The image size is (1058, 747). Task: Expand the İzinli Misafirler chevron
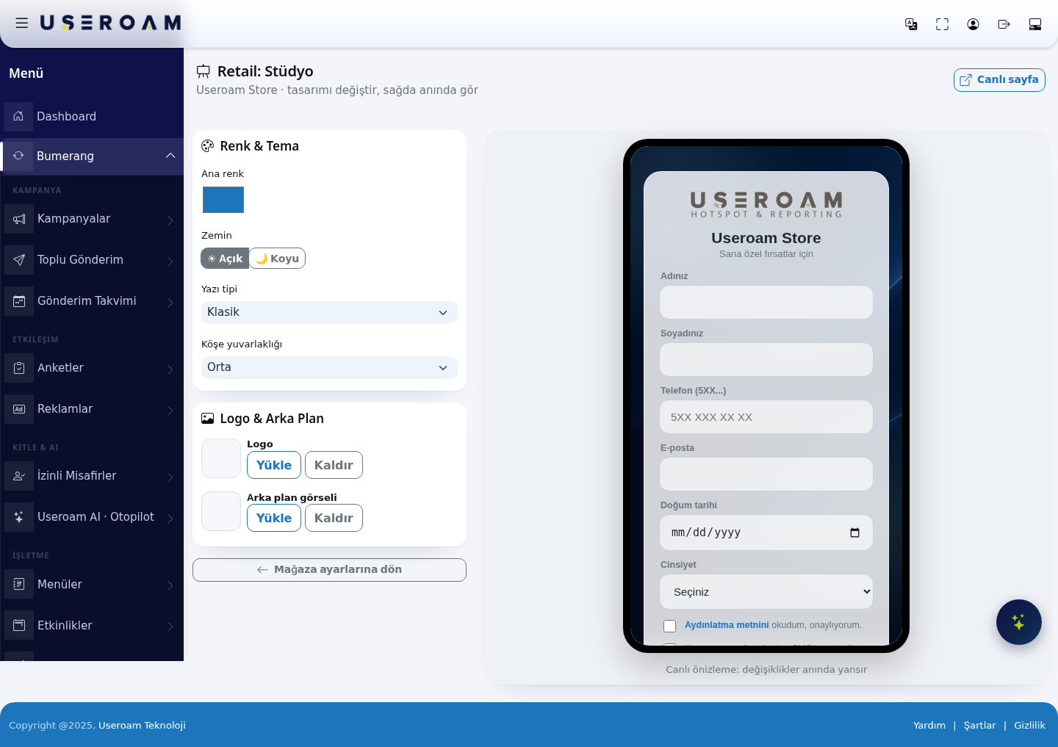(x=170, y=477)
